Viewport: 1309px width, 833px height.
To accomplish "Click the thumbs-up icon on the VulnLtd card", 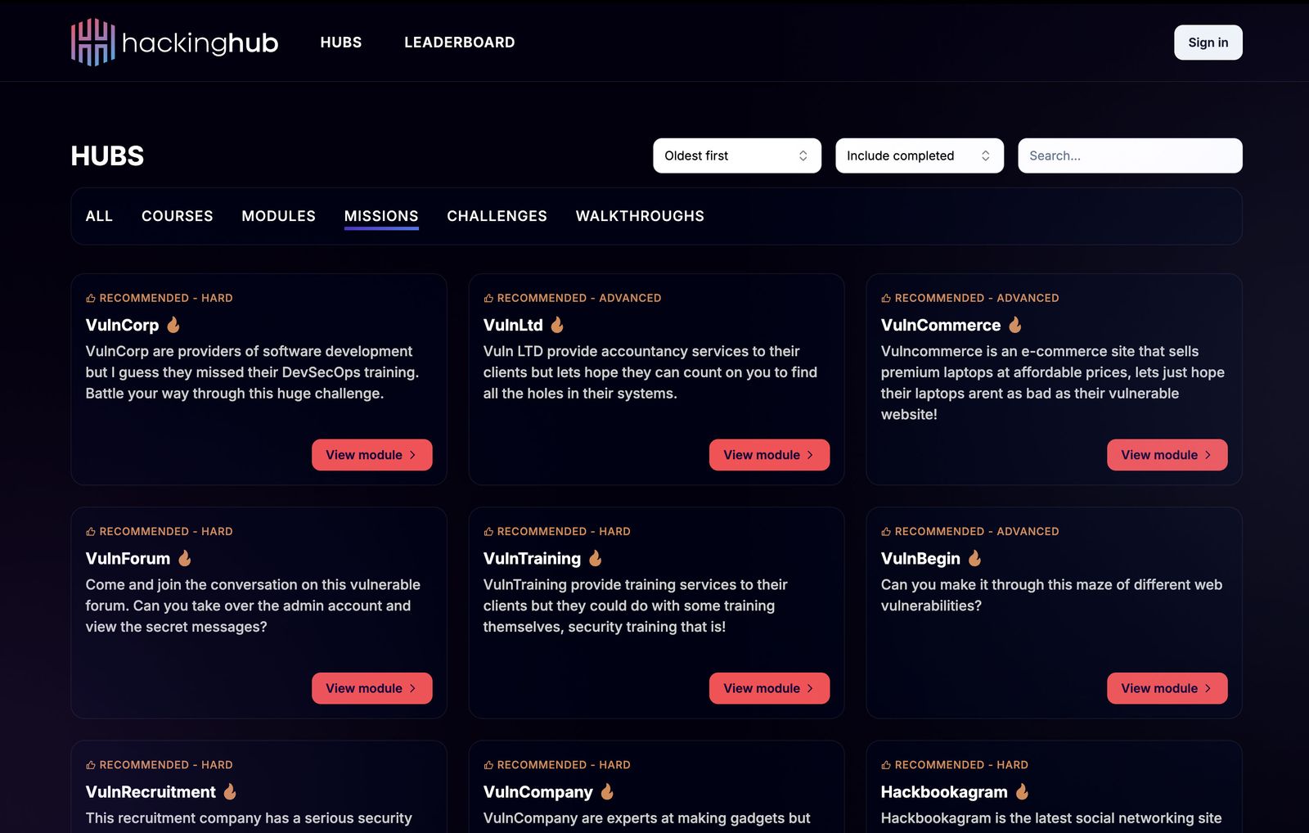I will pyautogui.click(x=488, y=297).
